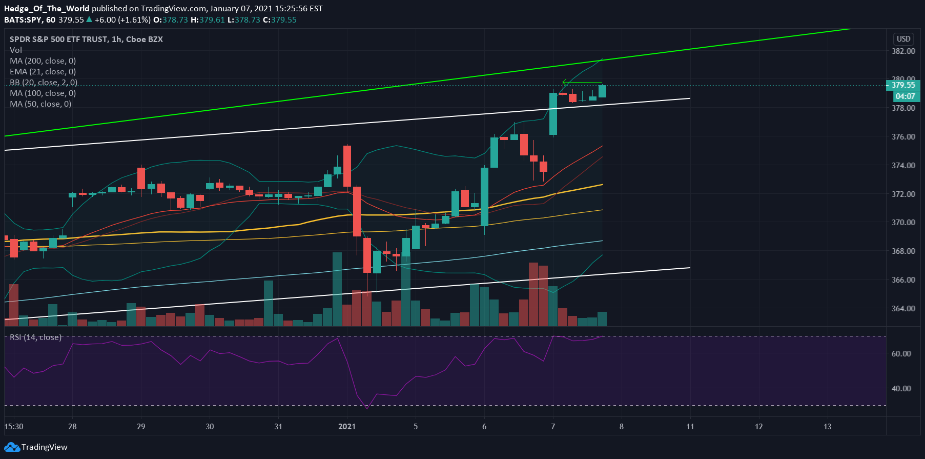Select the EMA (21, close, 0) indicator
925x459 pixels.
click(x=43, y=72)
